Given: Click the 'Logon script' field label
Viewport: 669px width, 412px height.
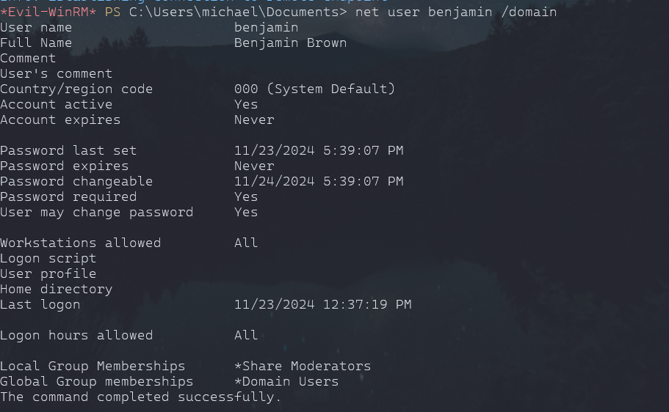Looking at the screenshot, I should 48,258.
